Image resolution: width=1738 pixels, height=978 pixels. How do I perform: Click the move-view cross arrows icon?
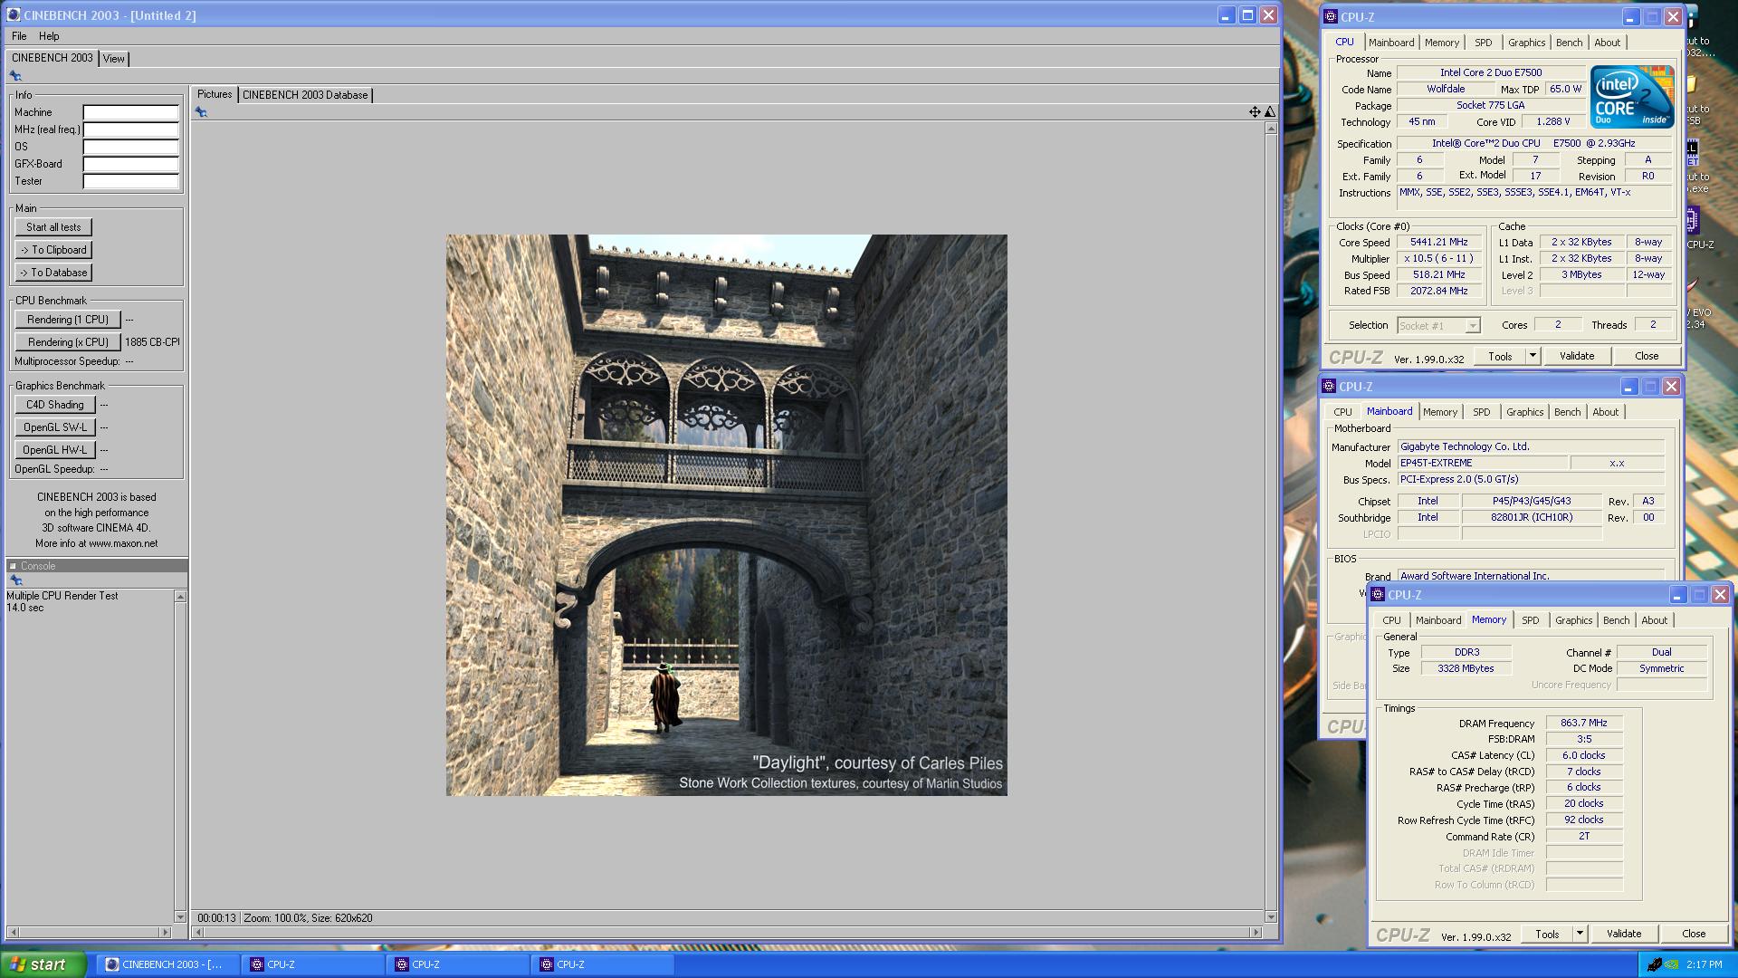[x=1255, y=112]
